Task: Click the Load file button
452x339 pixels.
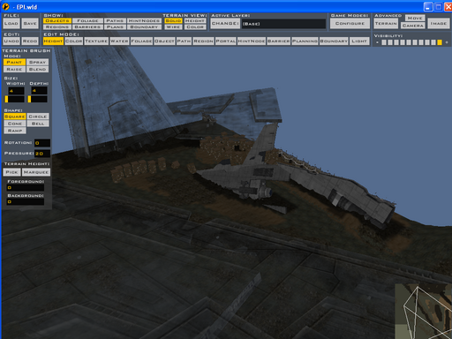Action: coord(11,24)
